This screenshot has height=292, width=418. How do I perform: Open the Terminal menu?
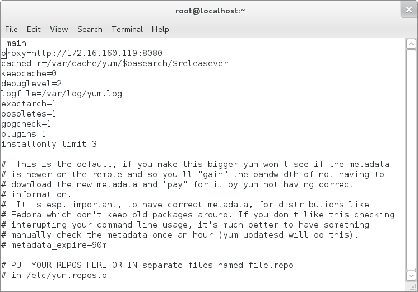coord(127,29)
